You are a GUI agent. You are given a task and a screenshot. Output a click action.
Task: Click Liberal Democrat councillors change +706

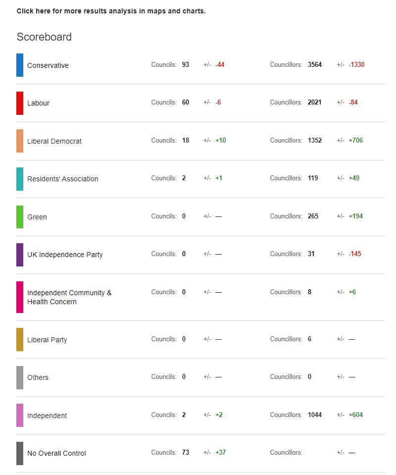[355, 141]
